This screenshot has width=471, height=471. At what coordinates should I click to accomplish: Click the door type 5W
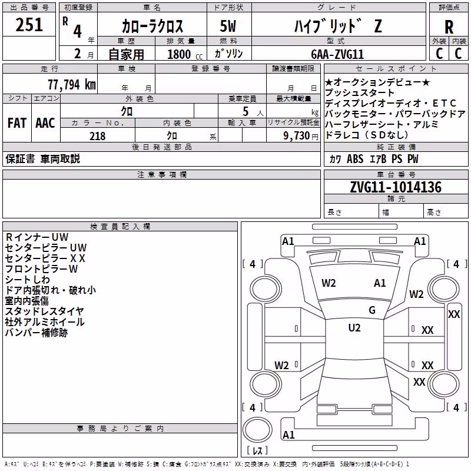(x=228, y=26)
